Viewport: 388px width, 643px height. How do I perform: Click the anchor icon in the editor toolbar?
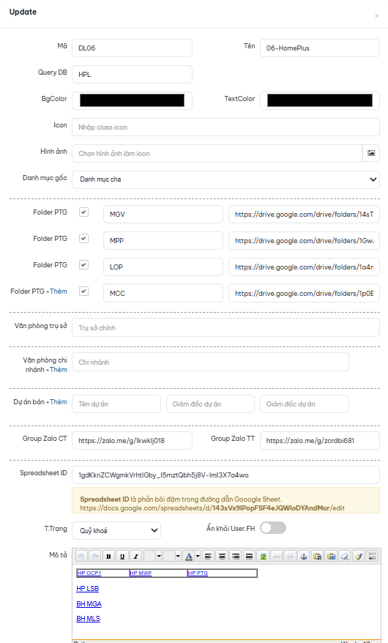[x=304, y=556]
